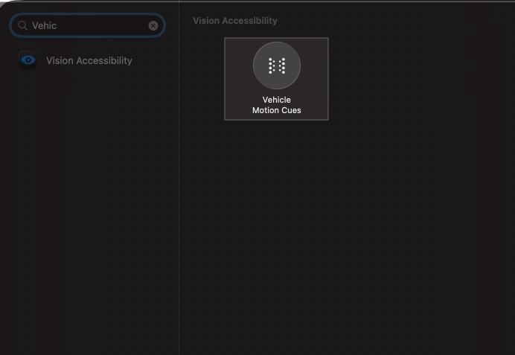
Task: Click the blue eye sidebar category icon
Action: (x=28, y=61)
